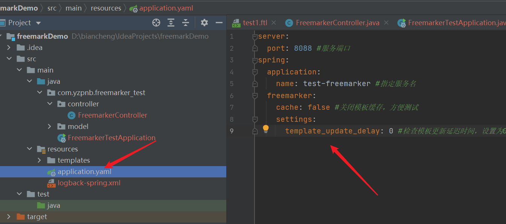Collapse the freemarkDemo root folder
The height and width of the screenshot is (224, 506).
pyautogui.click(x=1, y=36)
